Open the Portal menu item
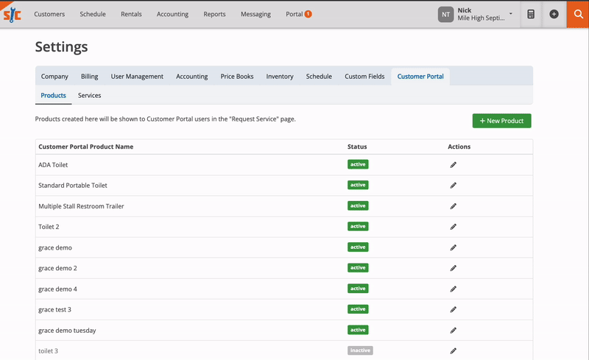This screenshot has width=589, height=360. (294, 14)
